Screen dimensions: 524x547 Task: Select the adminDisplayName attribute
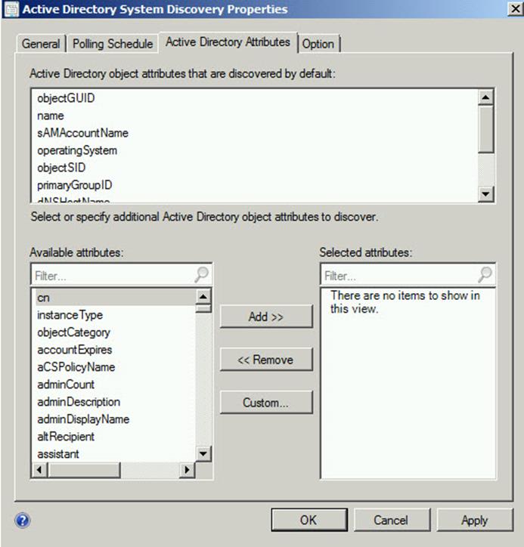pyautogui.click(x=83, y=419)
